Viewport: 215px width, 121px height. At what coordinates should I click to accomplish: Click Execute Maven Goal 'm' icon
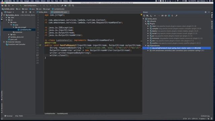point(162,16)
